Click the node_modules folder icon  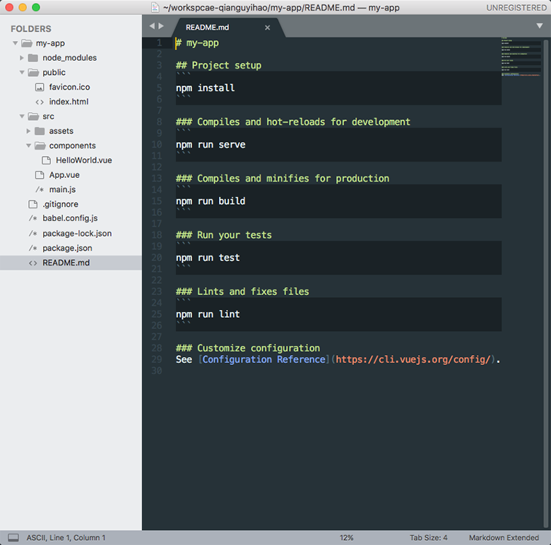pyautogui.click(x=32, y=58)
